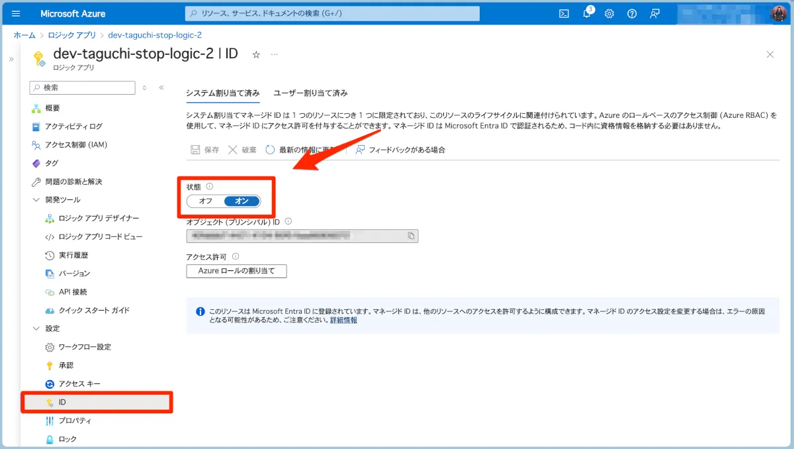Click the user account avatar
Screen dimensions: 794x449
(779, 13)
